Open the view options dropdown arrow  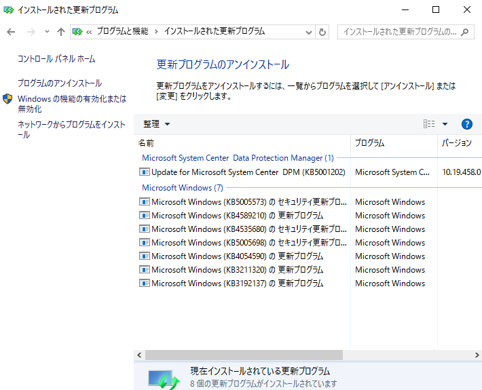445,124
